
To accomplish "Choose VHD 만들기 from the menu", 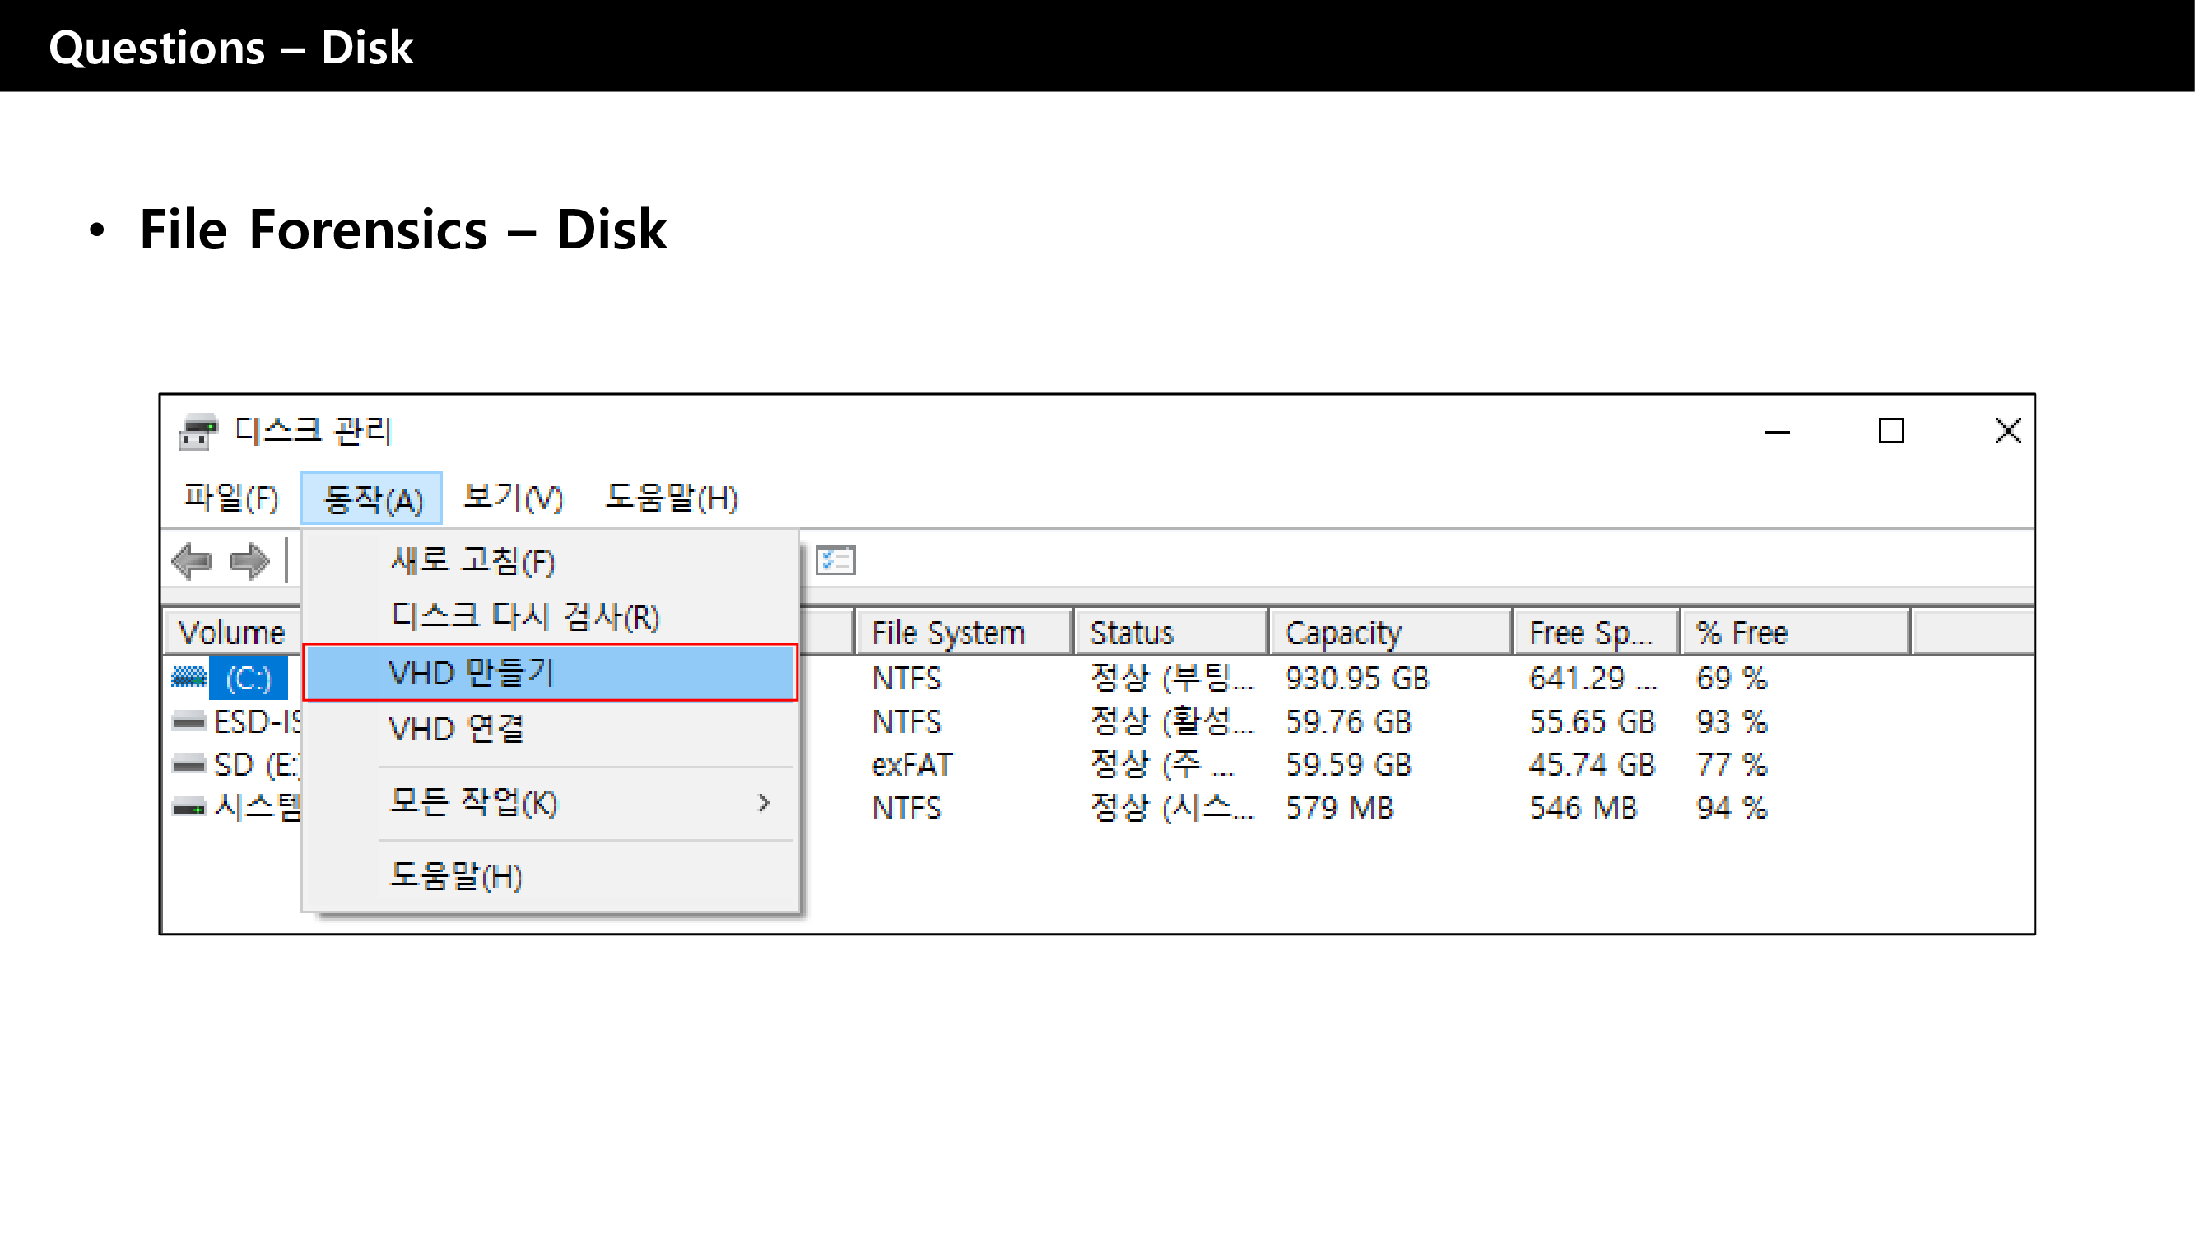I will (x=550, y=673).
